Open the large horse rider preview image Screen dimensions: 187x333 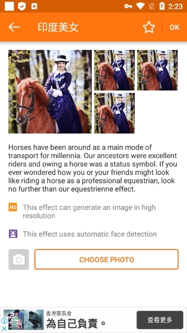50,91
